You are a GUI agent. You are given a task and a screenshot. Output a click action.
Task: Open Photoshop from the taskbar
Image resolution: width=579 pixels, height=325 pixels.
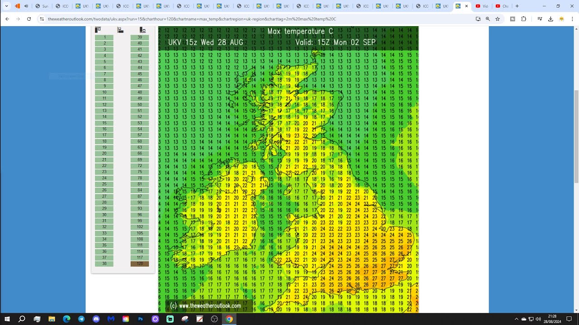click(x=140, y=319)
